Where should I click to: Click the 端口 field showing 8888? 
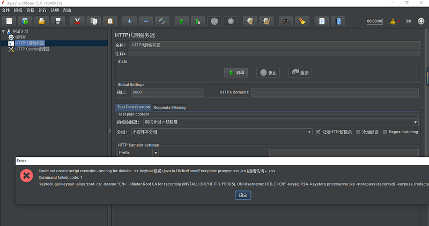(167, 92)
